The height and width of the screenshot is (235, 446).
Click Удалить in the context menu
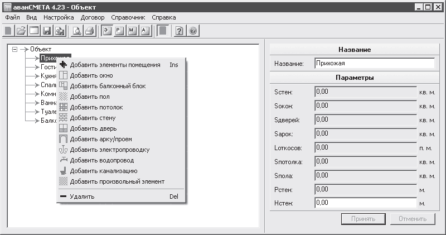coord(82,196)
